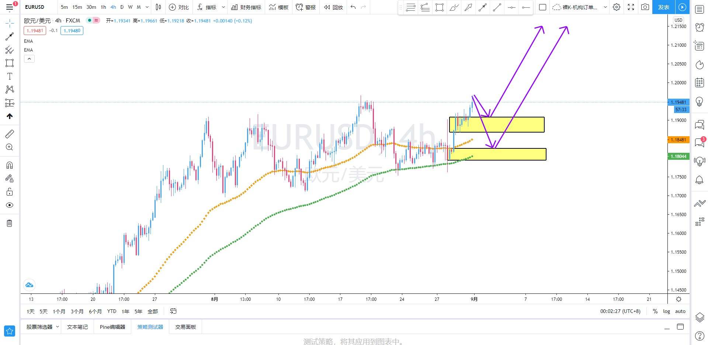The height and width of the screenshot is (345, 708).
Task: Select the trend line drawing tool
Action: 10,36
